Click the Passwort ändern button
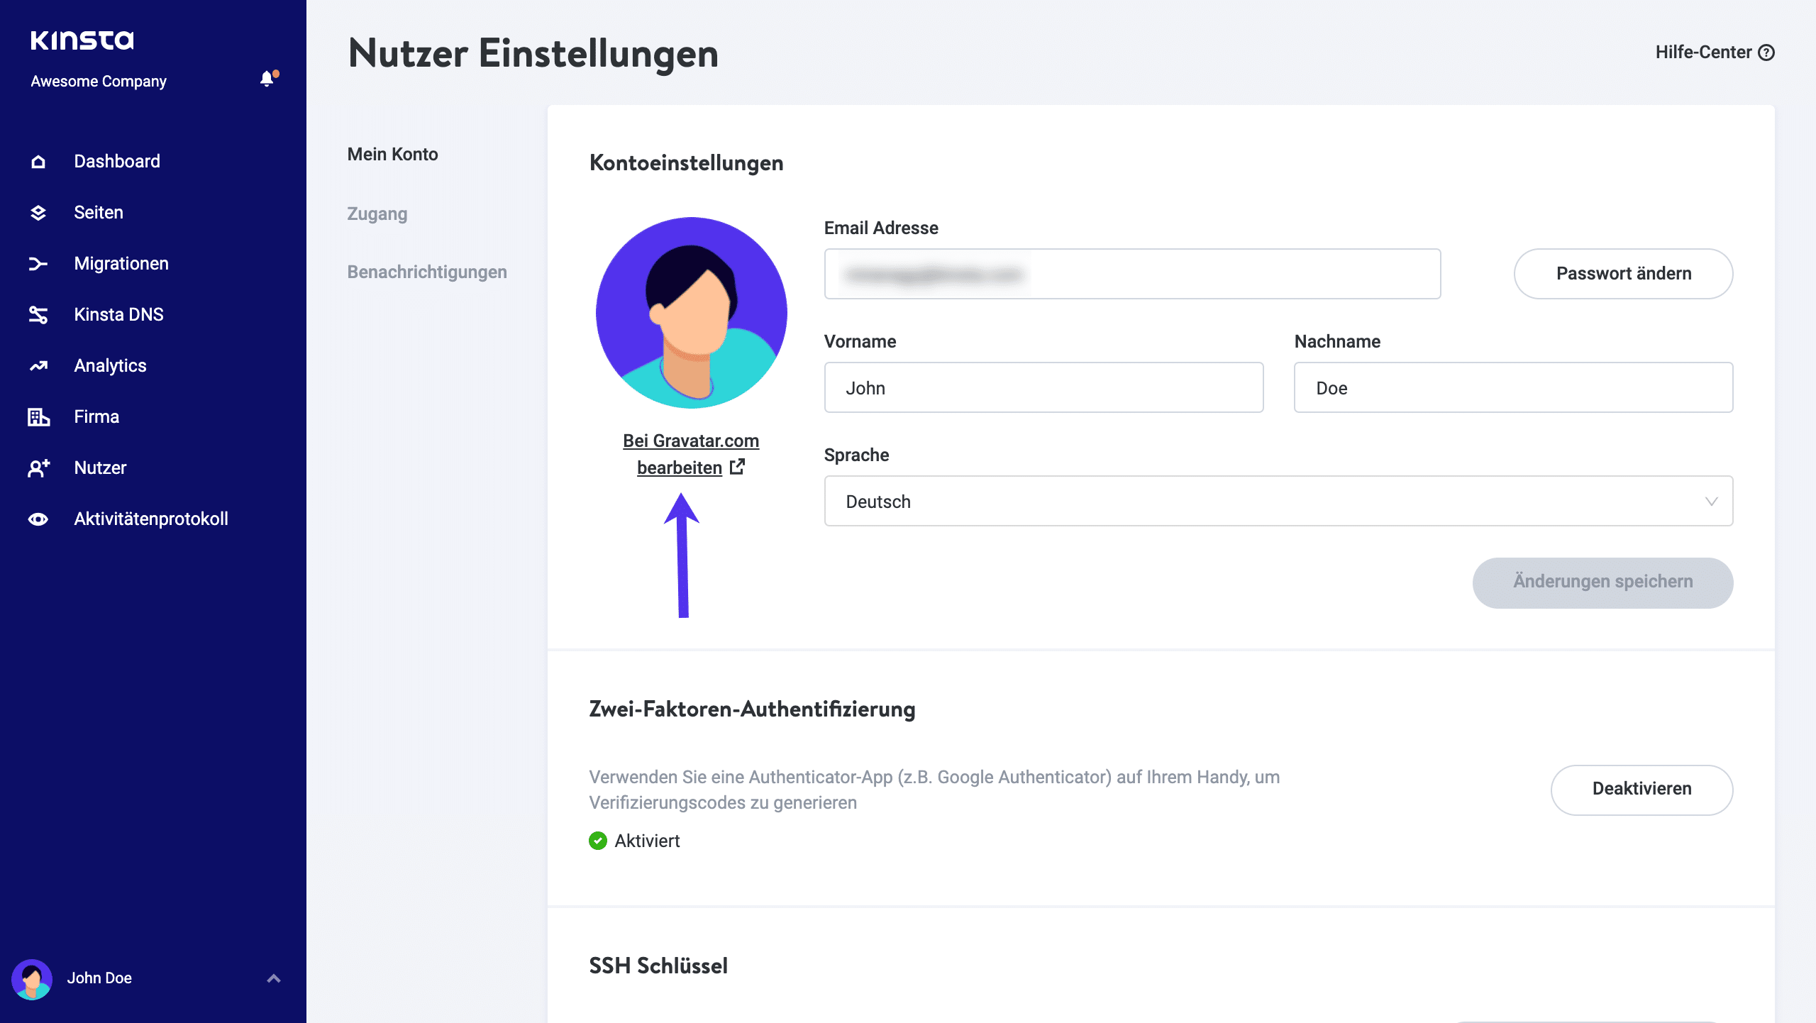 [x=1623, y=273]
